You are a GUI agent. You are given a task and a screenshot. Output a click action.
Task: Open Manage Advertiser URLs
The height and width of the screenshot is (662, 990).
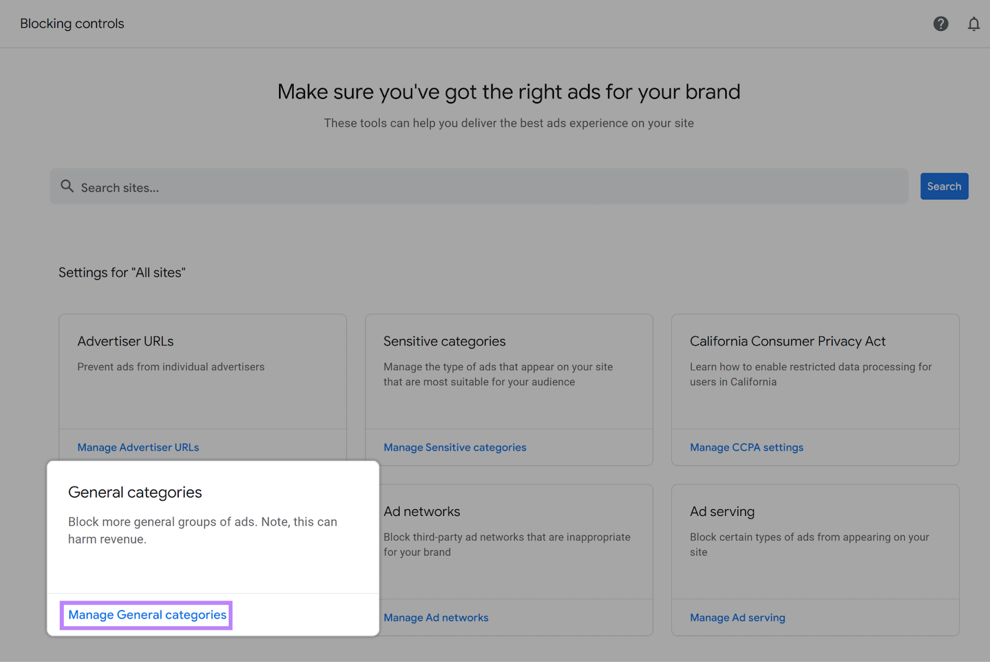click(138, 447)
